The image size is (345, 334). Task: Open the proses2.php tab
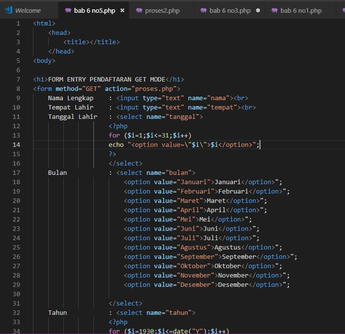click(162, 10)
